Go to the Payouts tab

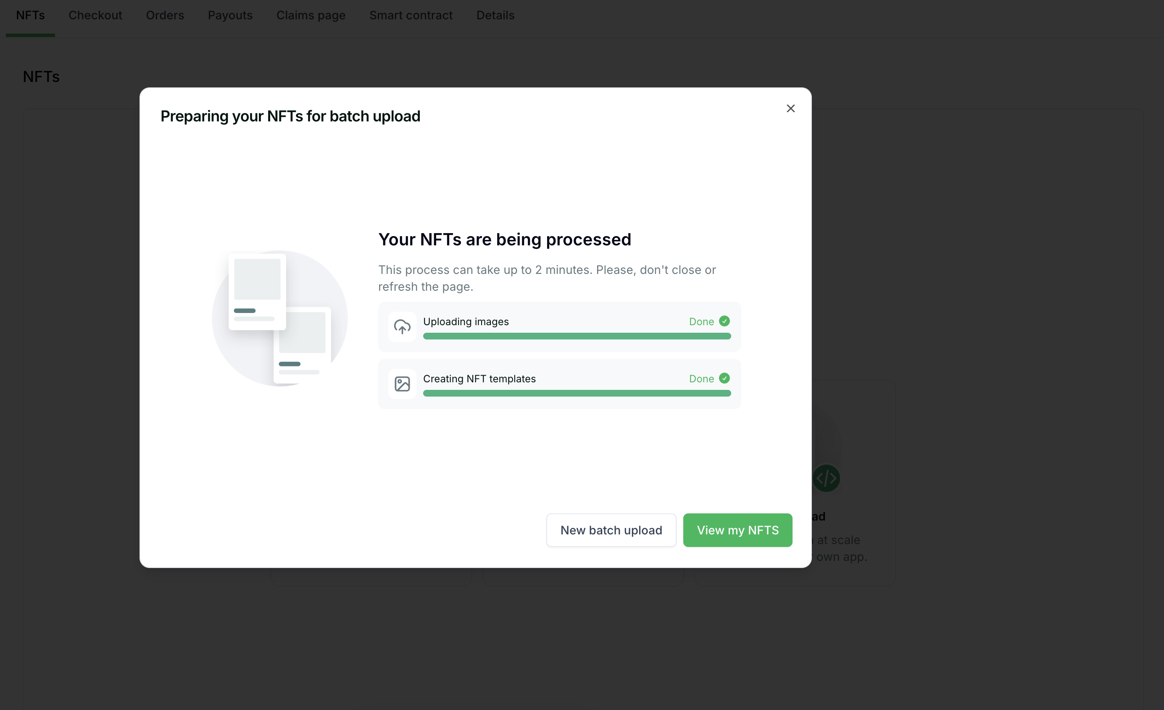[230, 15]
